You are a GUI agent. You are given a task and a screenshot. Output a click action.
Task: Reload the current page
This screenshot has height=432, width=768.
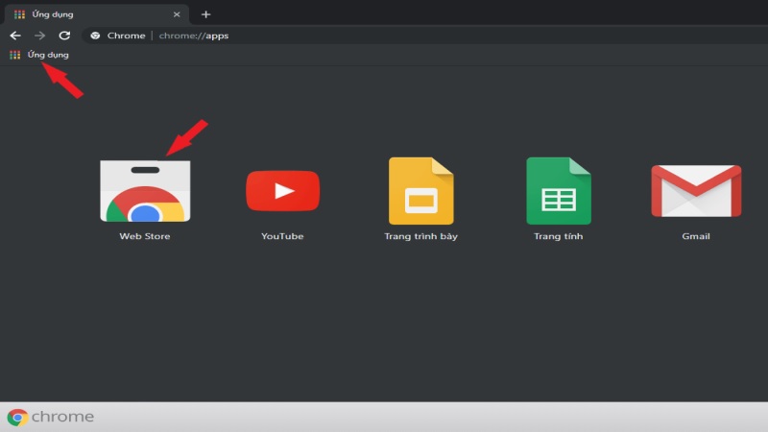tap(64, 36)
